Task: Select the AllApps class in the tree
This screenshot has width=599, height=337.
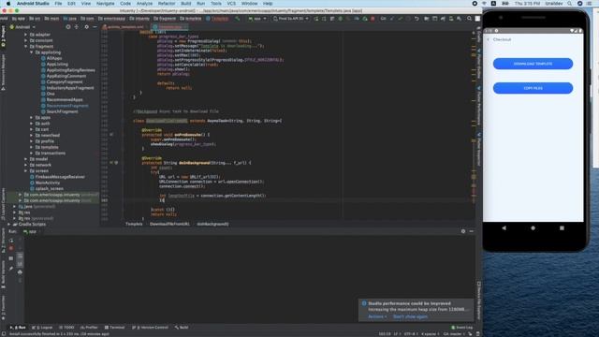Action: pyautogui.click(x=54, y=58)
